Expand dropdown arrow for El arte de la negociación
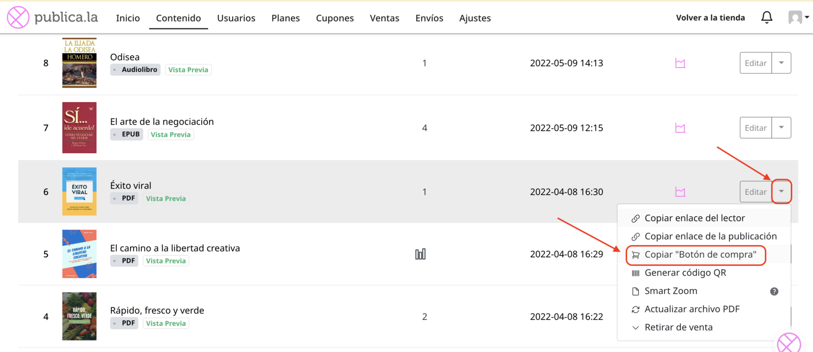Viewport: 813px width, 352px height. click(781, 127)
